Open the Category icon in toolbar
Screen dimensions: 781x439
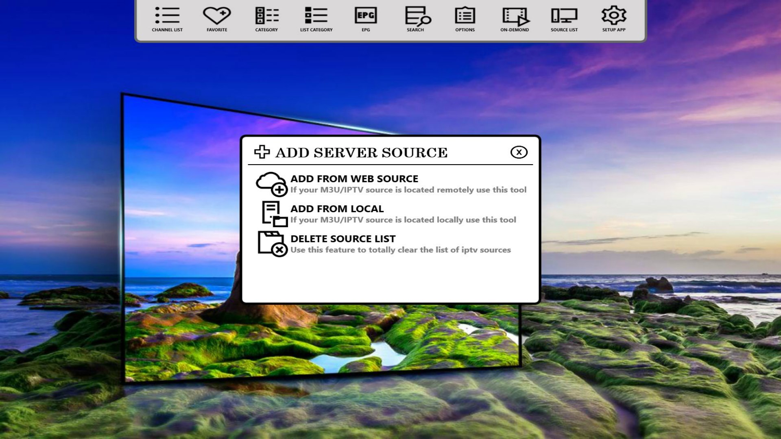(266, 16)
